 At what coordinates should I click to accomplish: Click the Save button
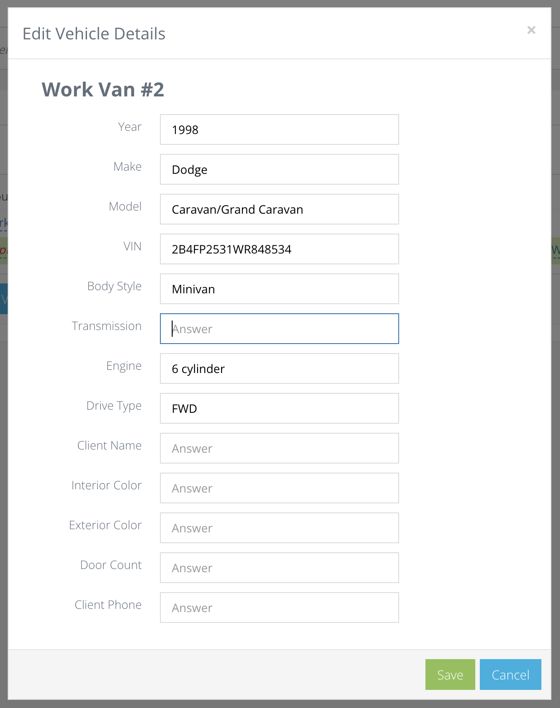tap(450, 675)
